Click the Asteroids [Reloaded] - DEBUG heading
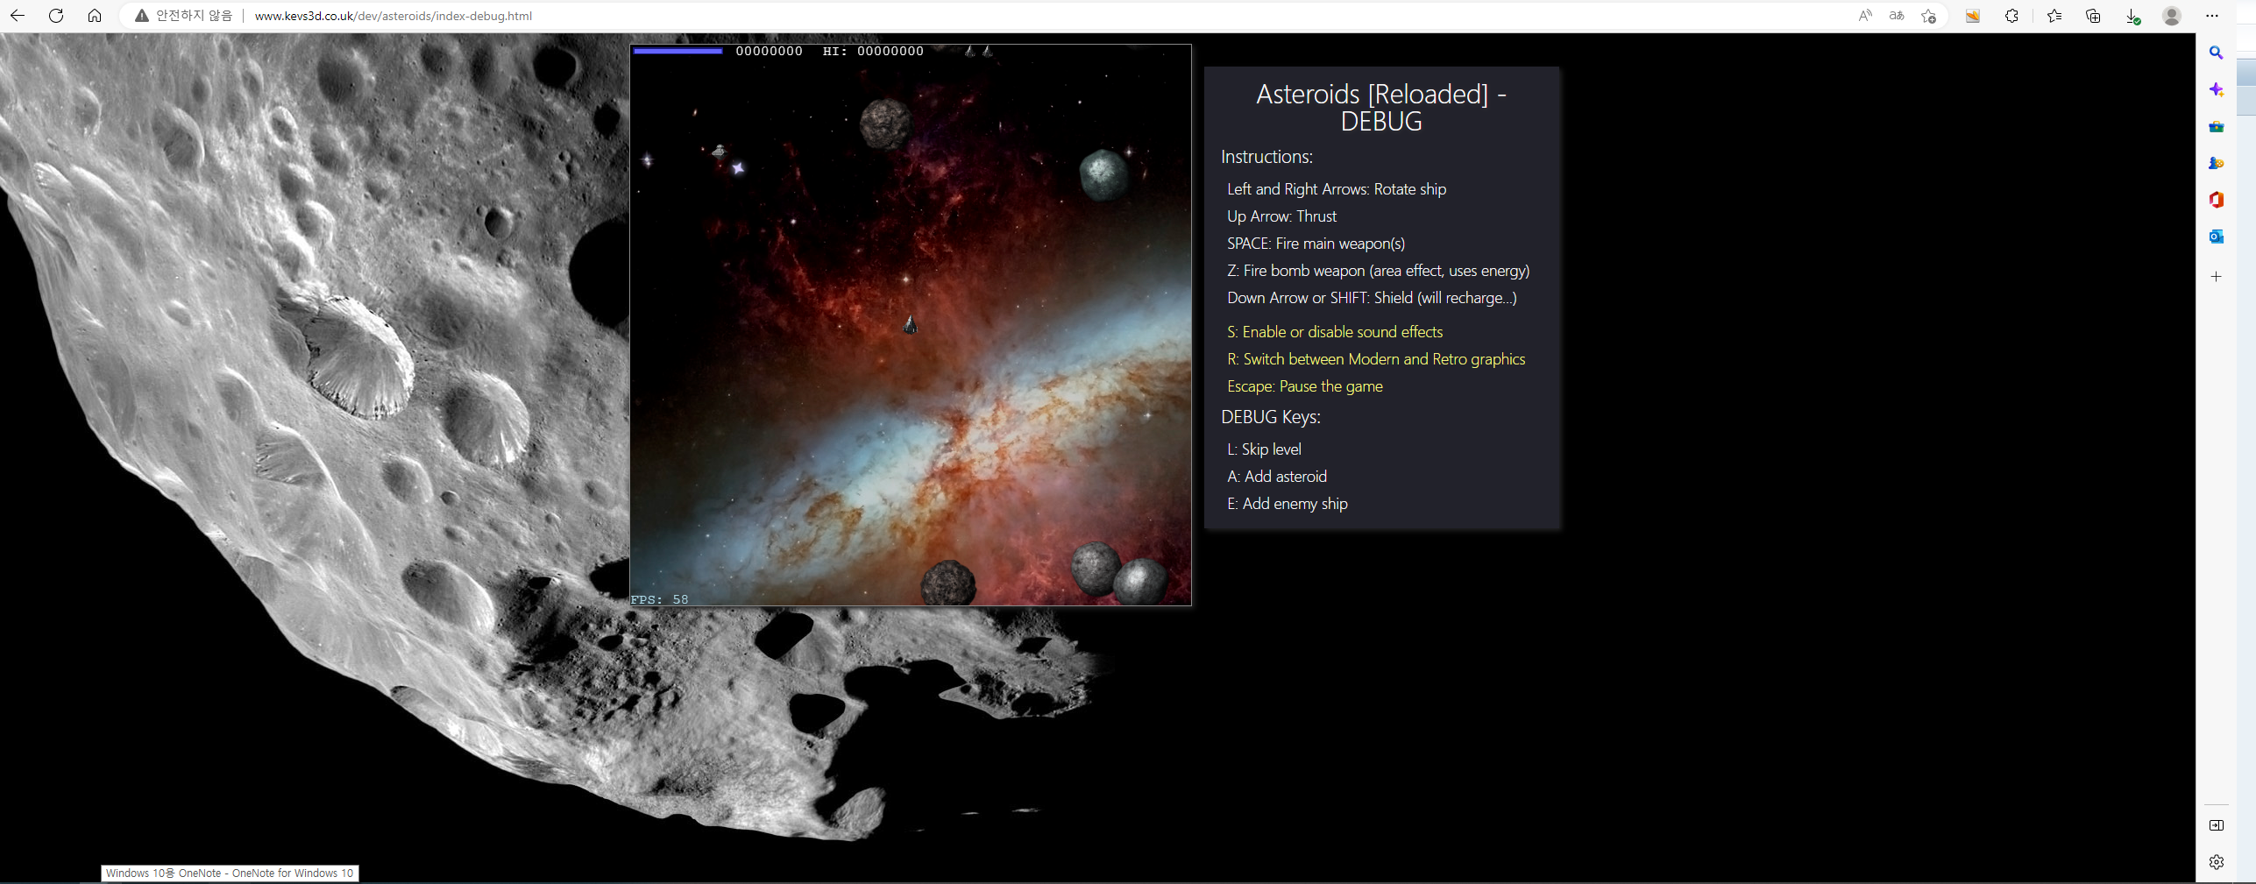Viewport: 2256px width, 884px height. [1381, 108]
